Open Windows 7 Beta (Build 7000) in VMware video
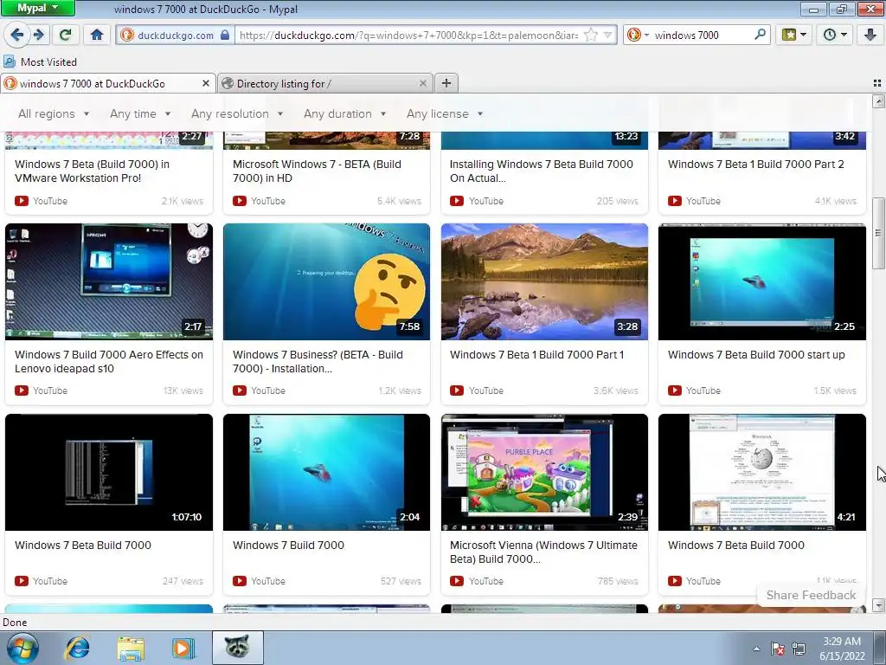 92,171
